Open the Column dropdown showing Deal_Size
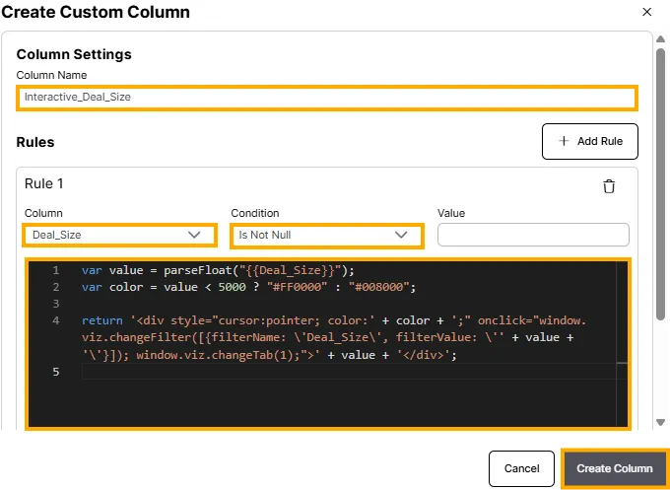 [x=117, y=235]
